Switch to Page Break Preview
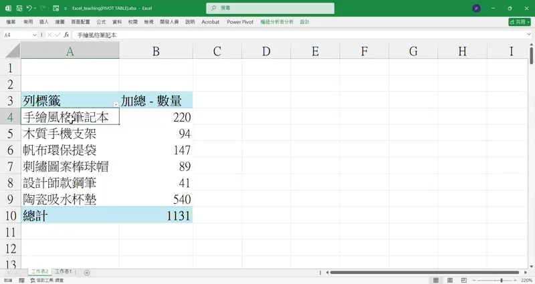This screenshot has width=535, height=284. [x=463, y=280]
